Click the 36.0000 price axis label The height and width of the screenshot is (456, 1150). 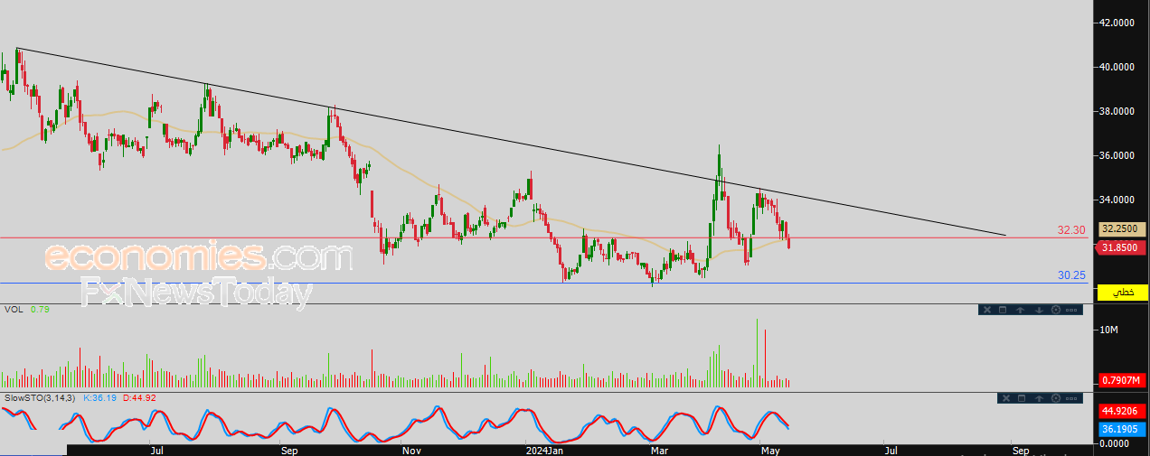[x=1117, y=155]
